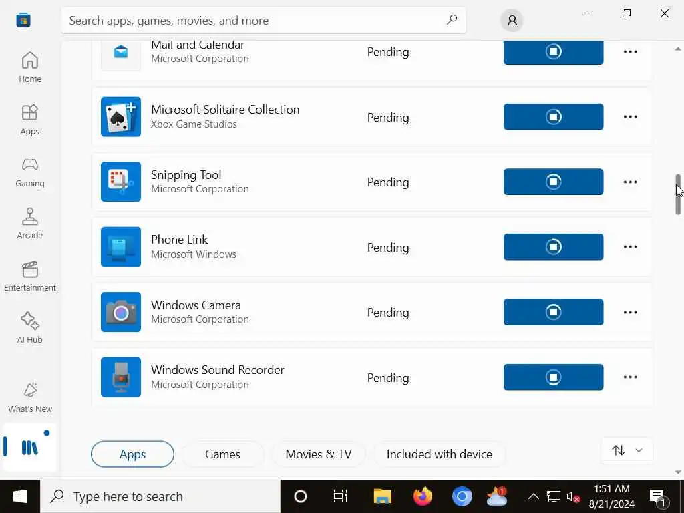This screenshot has width=684, height=513.
Task: Click the scrollbar down arrow
Action: pos(678,472)
